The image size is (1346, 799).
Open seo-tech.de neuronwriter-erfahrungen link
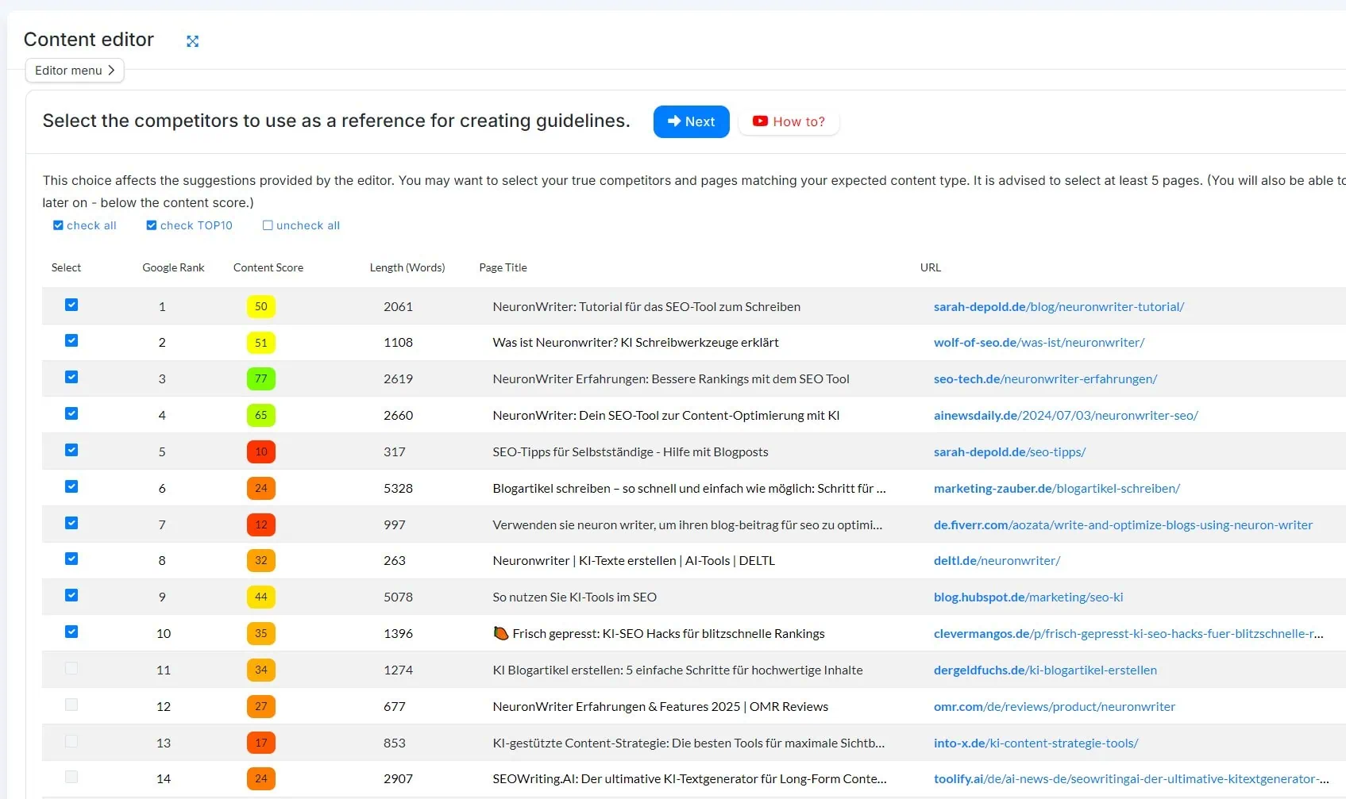pyautogui.click(x=1045, y=379)
